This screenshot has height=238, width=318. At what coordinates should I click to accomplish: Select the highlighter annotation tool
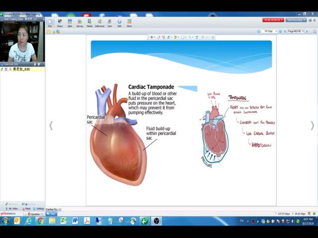175,37
